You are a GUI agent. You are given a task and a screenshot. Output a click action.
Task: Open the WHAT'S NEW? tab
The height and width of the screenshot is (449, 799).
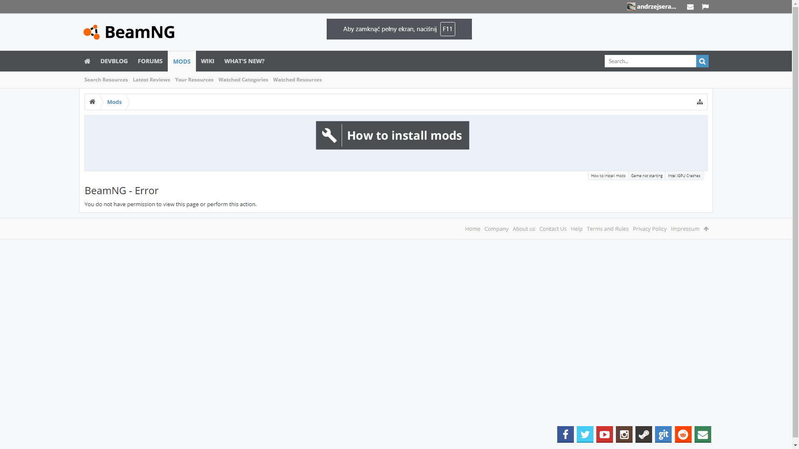[x=244, y=61]
